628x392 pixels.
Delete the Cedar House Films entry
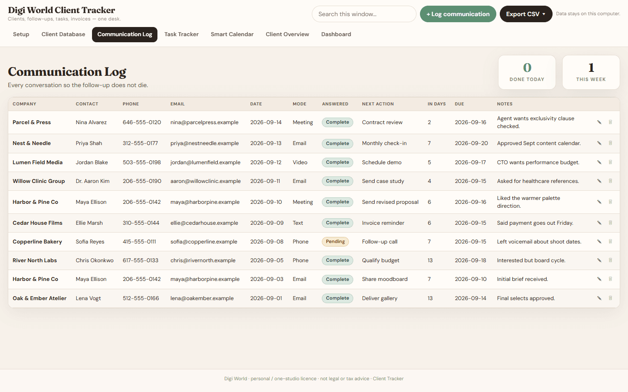[x=611, y=223]
